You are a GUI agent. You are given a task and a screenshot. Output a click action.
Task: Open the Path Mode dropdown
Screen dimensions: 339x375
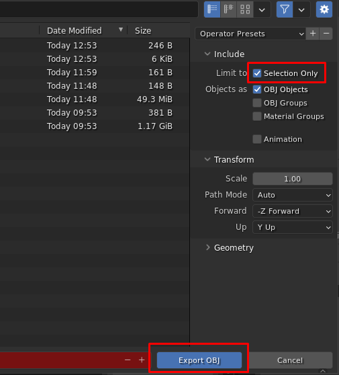pyautogui.click(x=293, y=195)
